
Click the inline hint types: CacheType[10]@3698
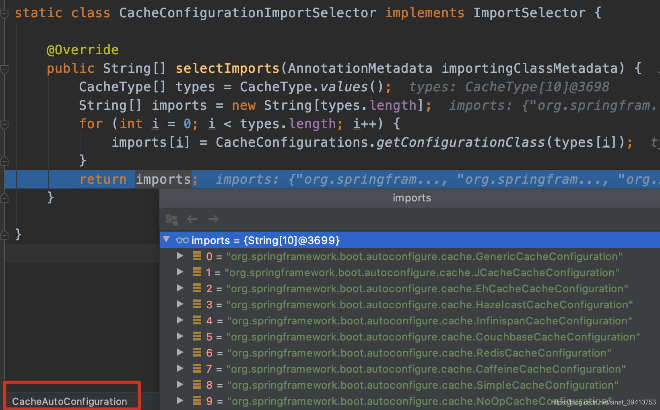(509, 87)
